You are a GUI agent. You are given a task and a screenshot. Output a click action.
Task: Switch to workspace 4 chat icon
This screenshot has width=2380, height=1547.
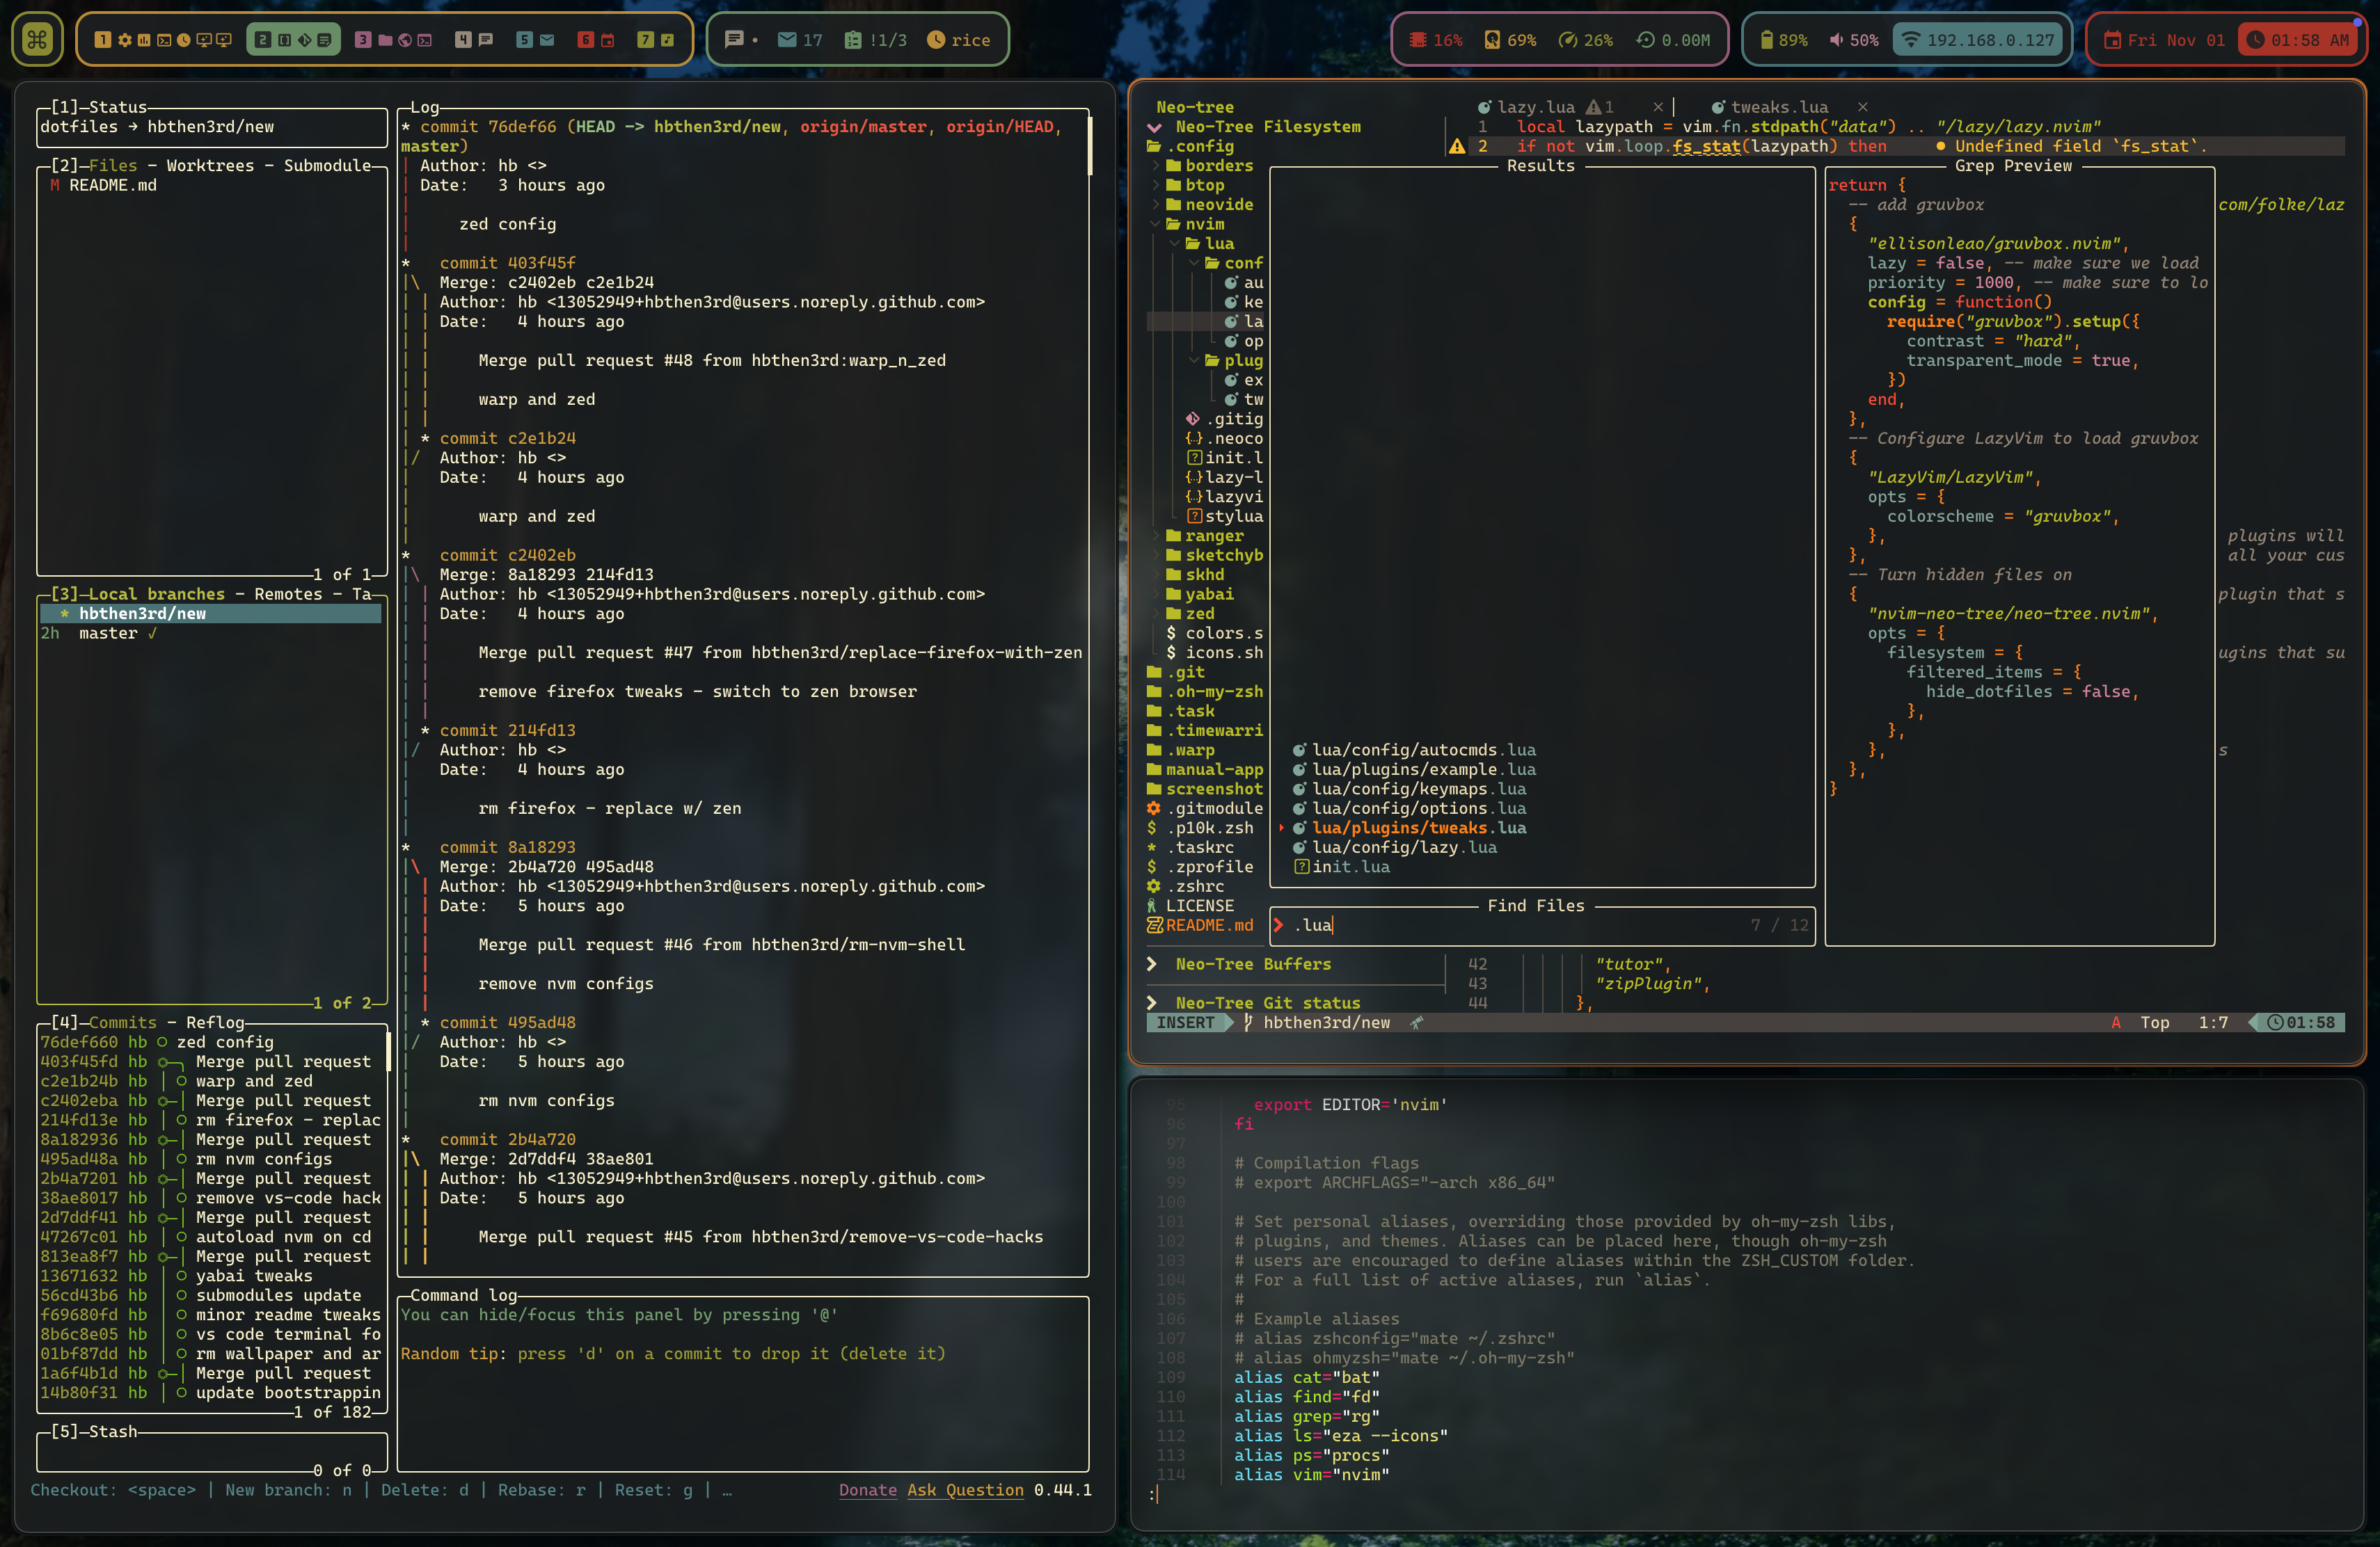tap(486, 40)
